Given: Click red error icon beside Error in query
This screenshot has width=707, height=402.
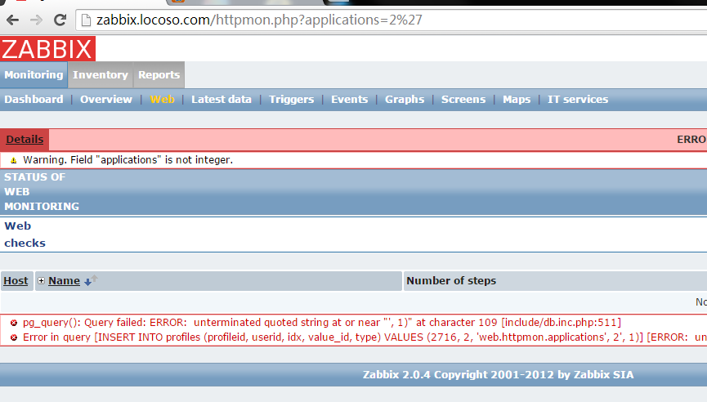Looking at the screenshot, I should (x=14, y=337).
